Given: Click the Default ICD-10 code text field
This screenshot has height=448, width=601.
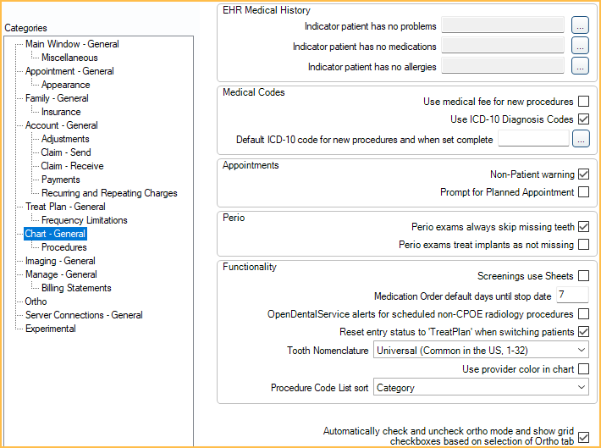Looking at the screenshot, I should [x=533, y=139].
